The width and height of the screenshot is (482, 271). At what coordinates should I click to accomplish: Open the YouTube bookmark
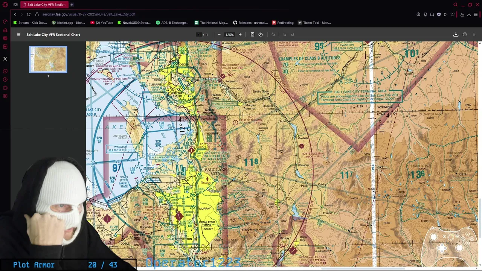click(102, 23)
